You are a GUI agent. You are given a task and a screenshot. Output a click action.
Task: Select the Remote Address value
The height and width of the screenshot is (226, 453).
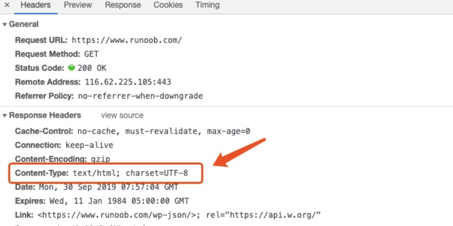tap(128, 82)
